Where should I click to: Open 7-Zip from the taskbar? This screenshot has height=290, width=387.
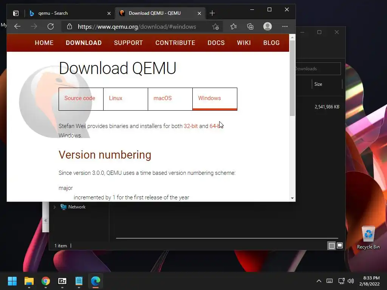(62, 281)
